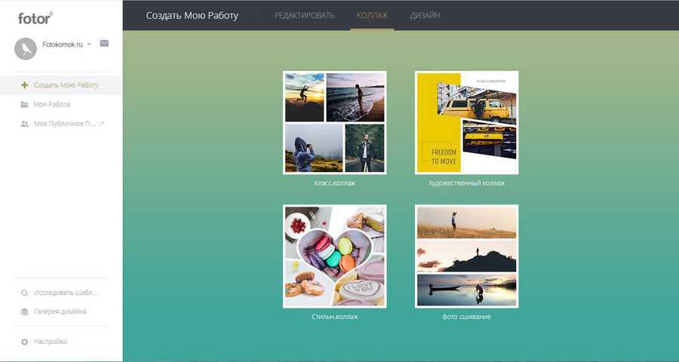Open the mail envelope messages icon

click(x=104, y=44)
